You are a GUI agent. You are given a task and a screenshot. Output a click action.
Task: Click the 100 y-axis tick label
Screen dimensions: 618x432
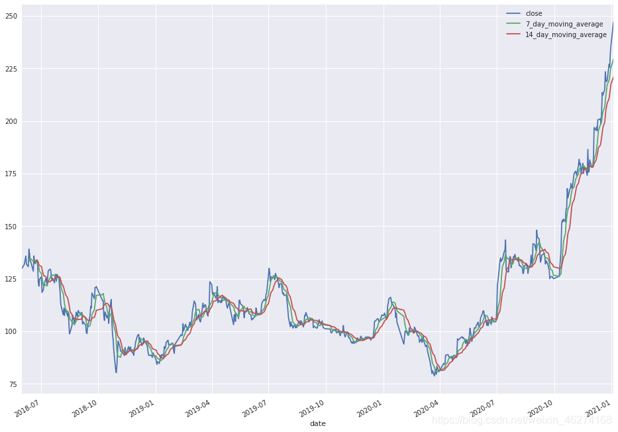tap(12, 331)
